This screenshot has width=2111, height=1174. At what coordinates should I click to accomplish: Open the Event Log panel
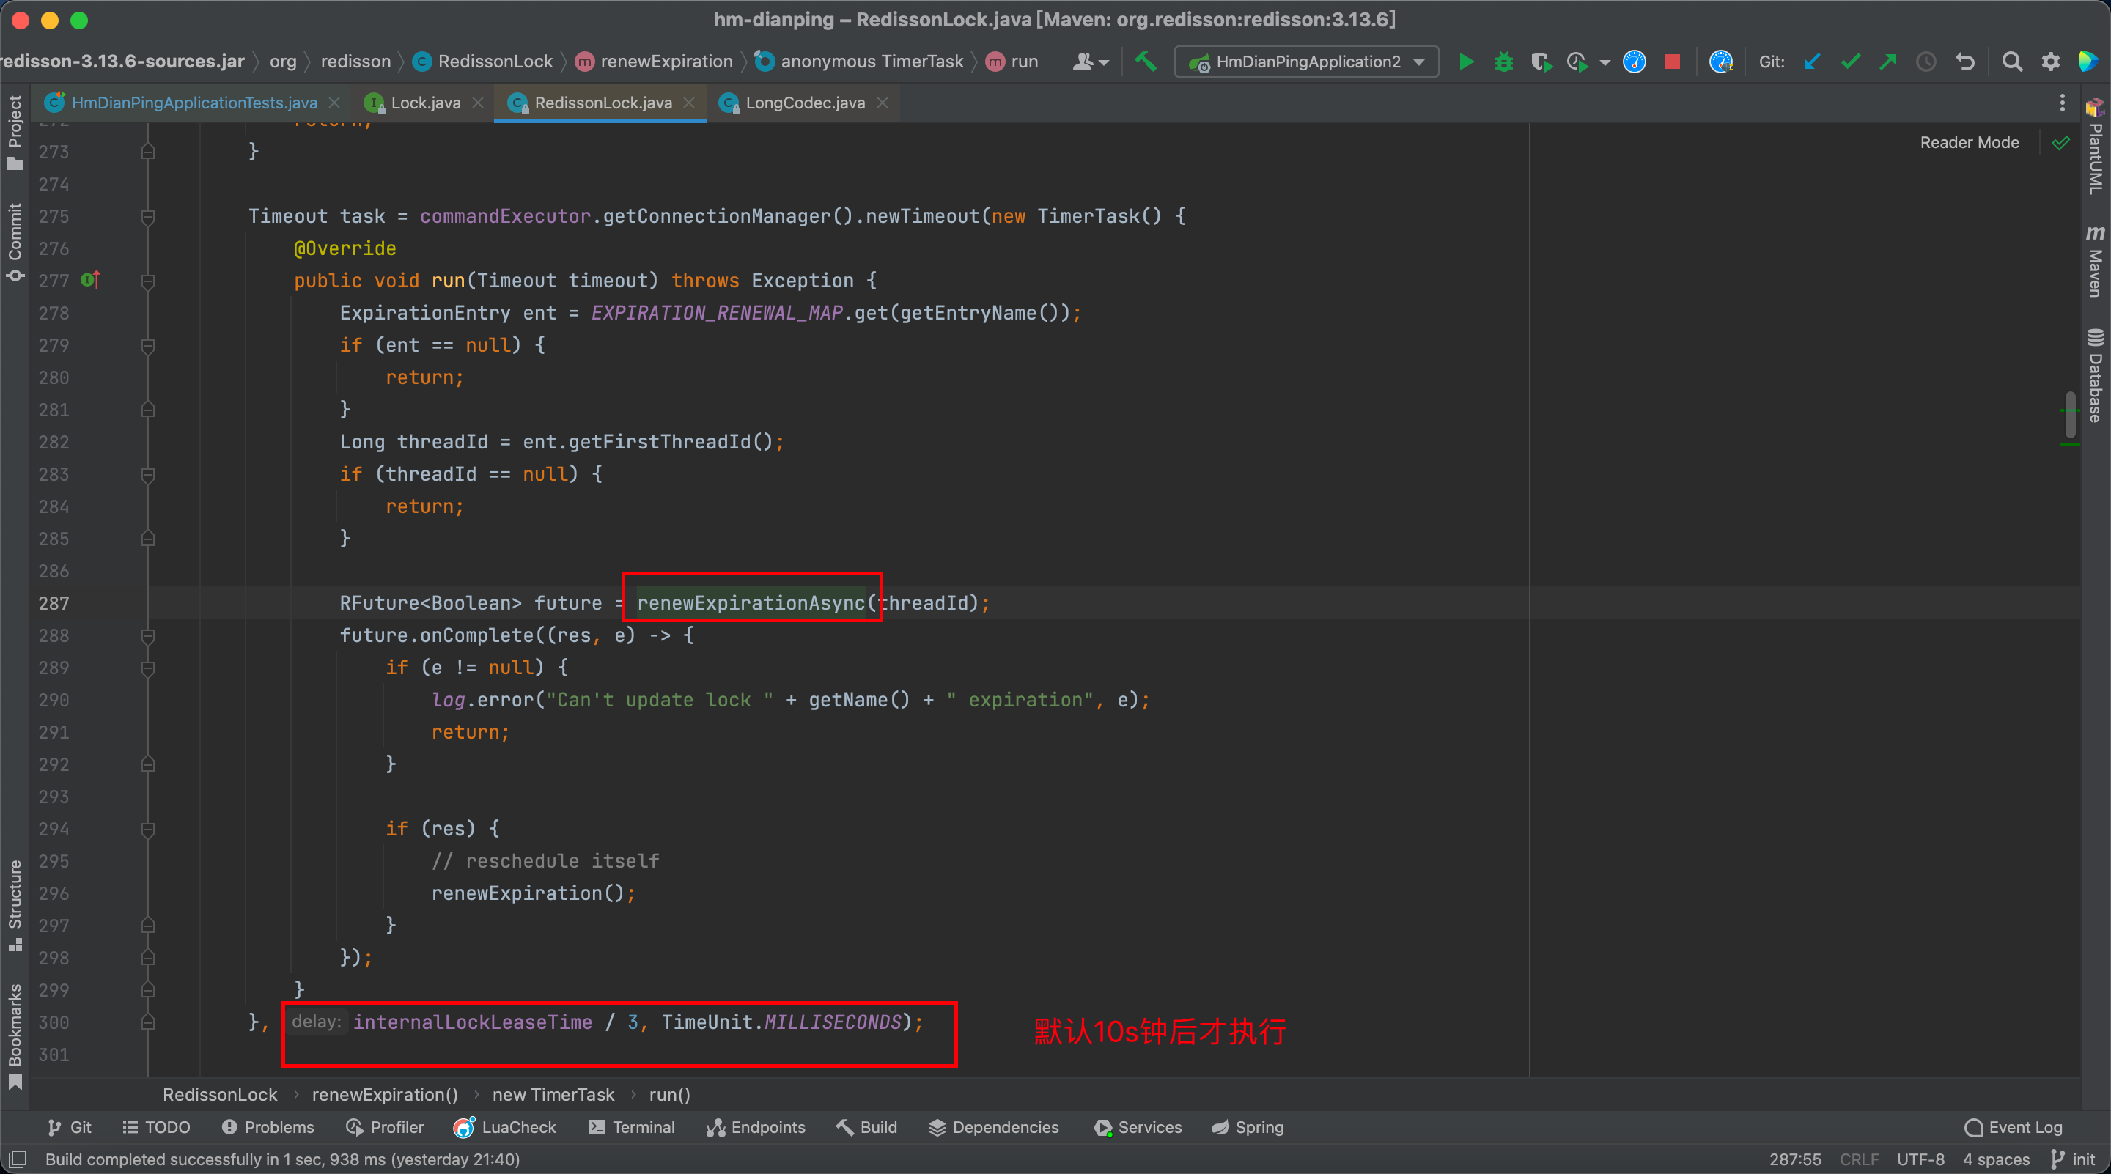coord(2013,1127)
